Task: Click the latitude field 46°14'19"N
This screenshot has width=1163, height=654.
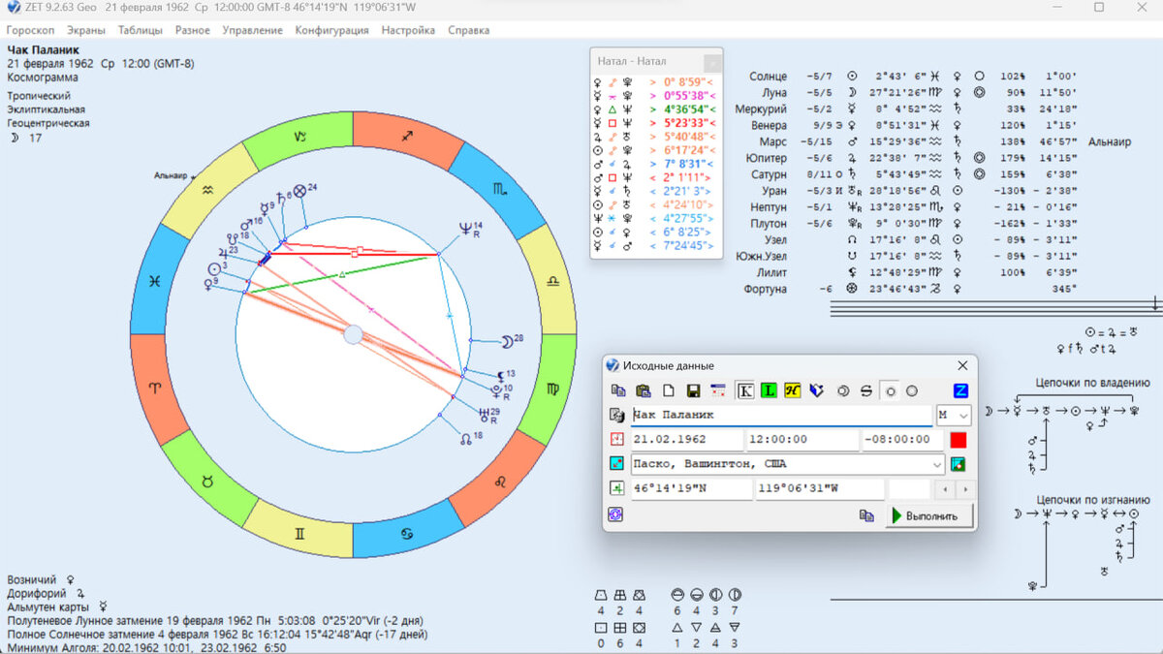Action: (x=691, y=489)
